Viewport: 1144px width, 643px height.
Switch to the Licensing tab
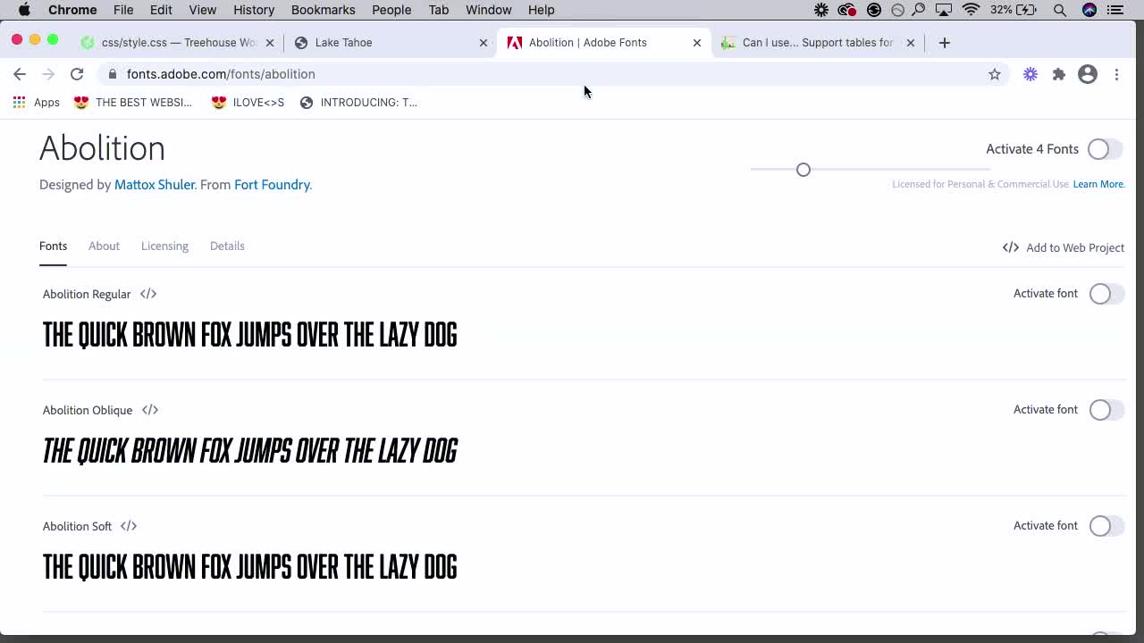164,246
